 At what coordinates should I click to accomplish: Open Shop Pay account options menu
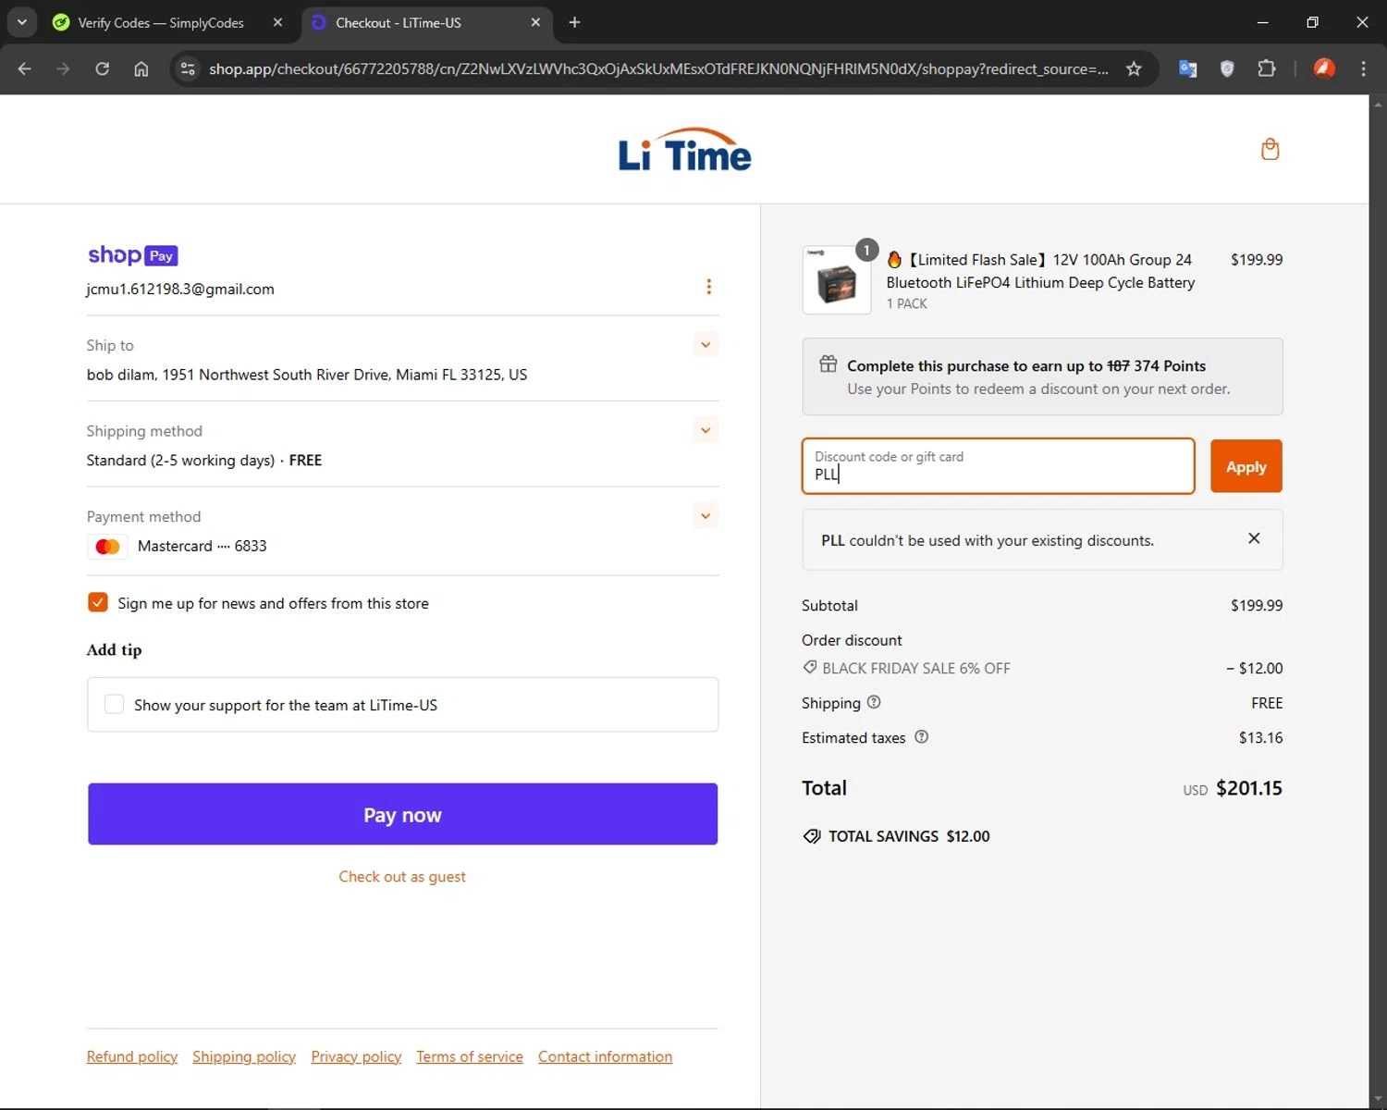(x=709, y=287)
